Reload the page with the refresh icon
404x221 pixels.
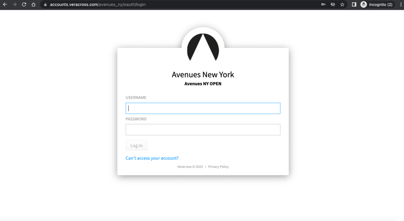24,5
